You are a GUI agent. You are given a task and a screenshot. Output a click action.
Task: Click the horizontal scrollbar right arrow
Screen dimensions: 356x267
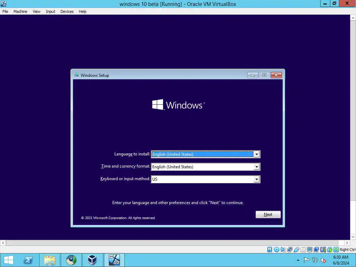click(x=347, y=243)
